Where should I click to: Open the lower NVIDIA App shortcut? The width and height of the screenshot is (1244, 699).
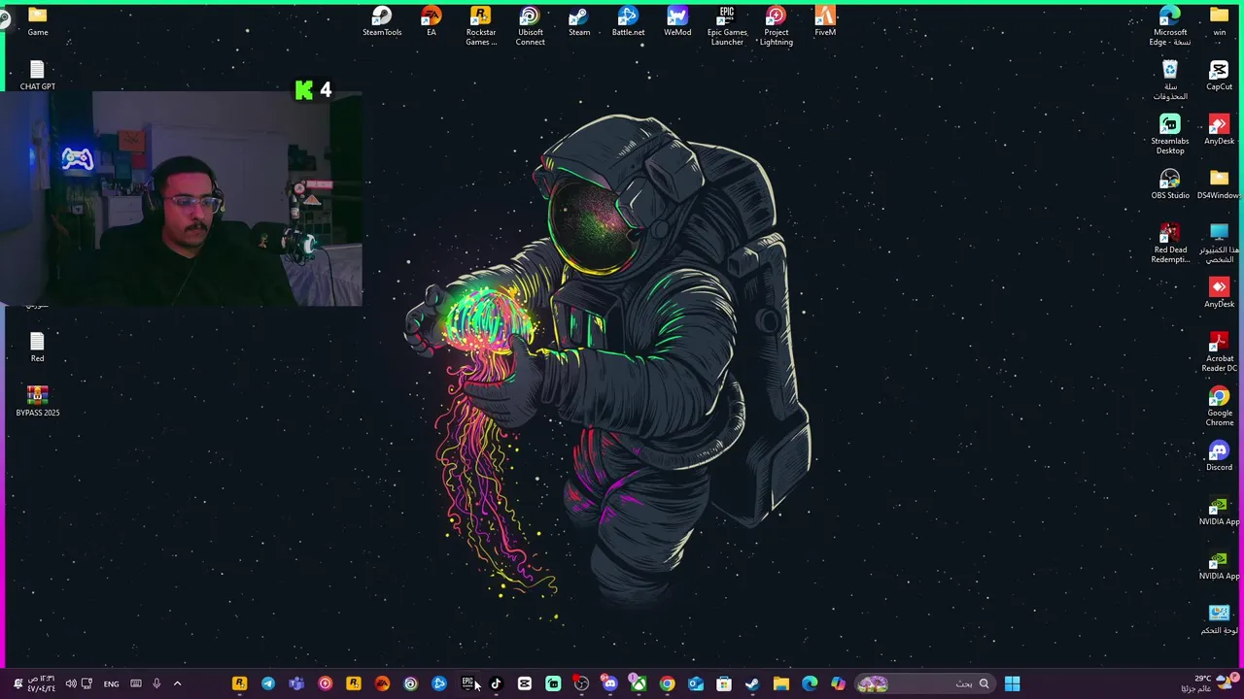pos(1219,565)
